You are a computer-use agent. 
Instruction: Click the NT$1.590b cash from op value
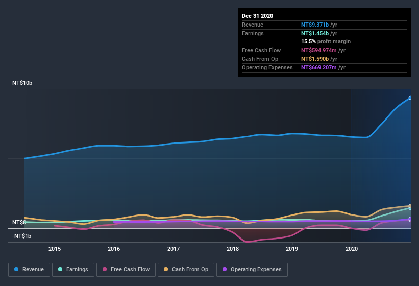[315, 59]
